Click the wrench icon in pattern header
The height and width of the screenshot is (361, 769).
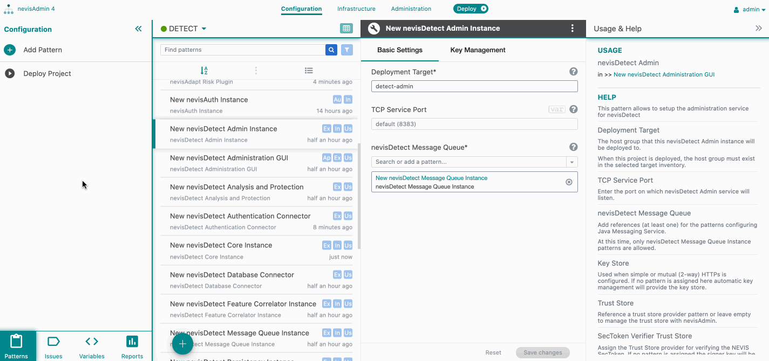coord(374,29)
